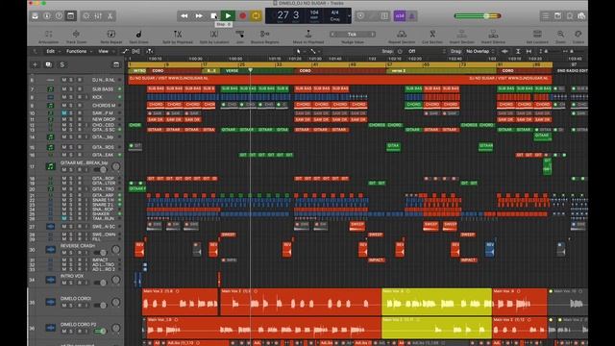Click the Articulation toolbar button
Image resolution: width=615 pixels, height=346 pixels.
coord(49,37)
